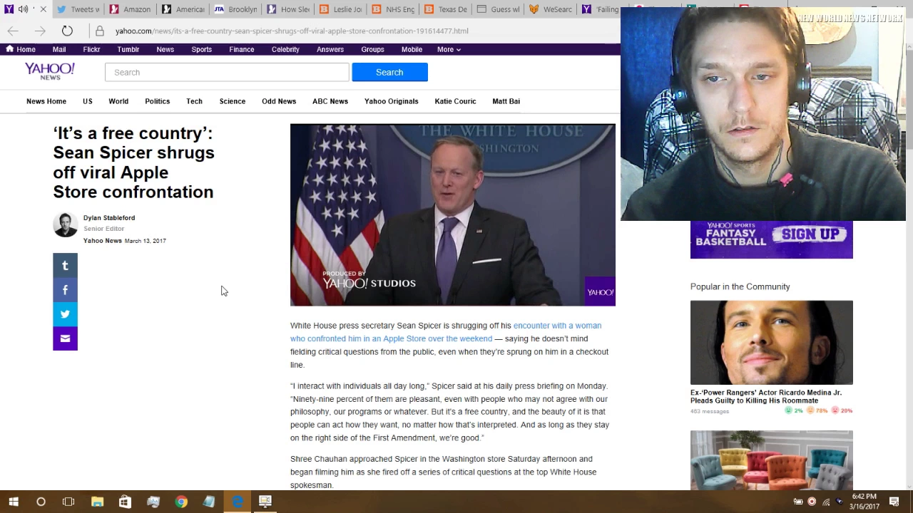Click the taskbar clock showing 6:42 PM
The image size is (913, 513).
point(864,502)
